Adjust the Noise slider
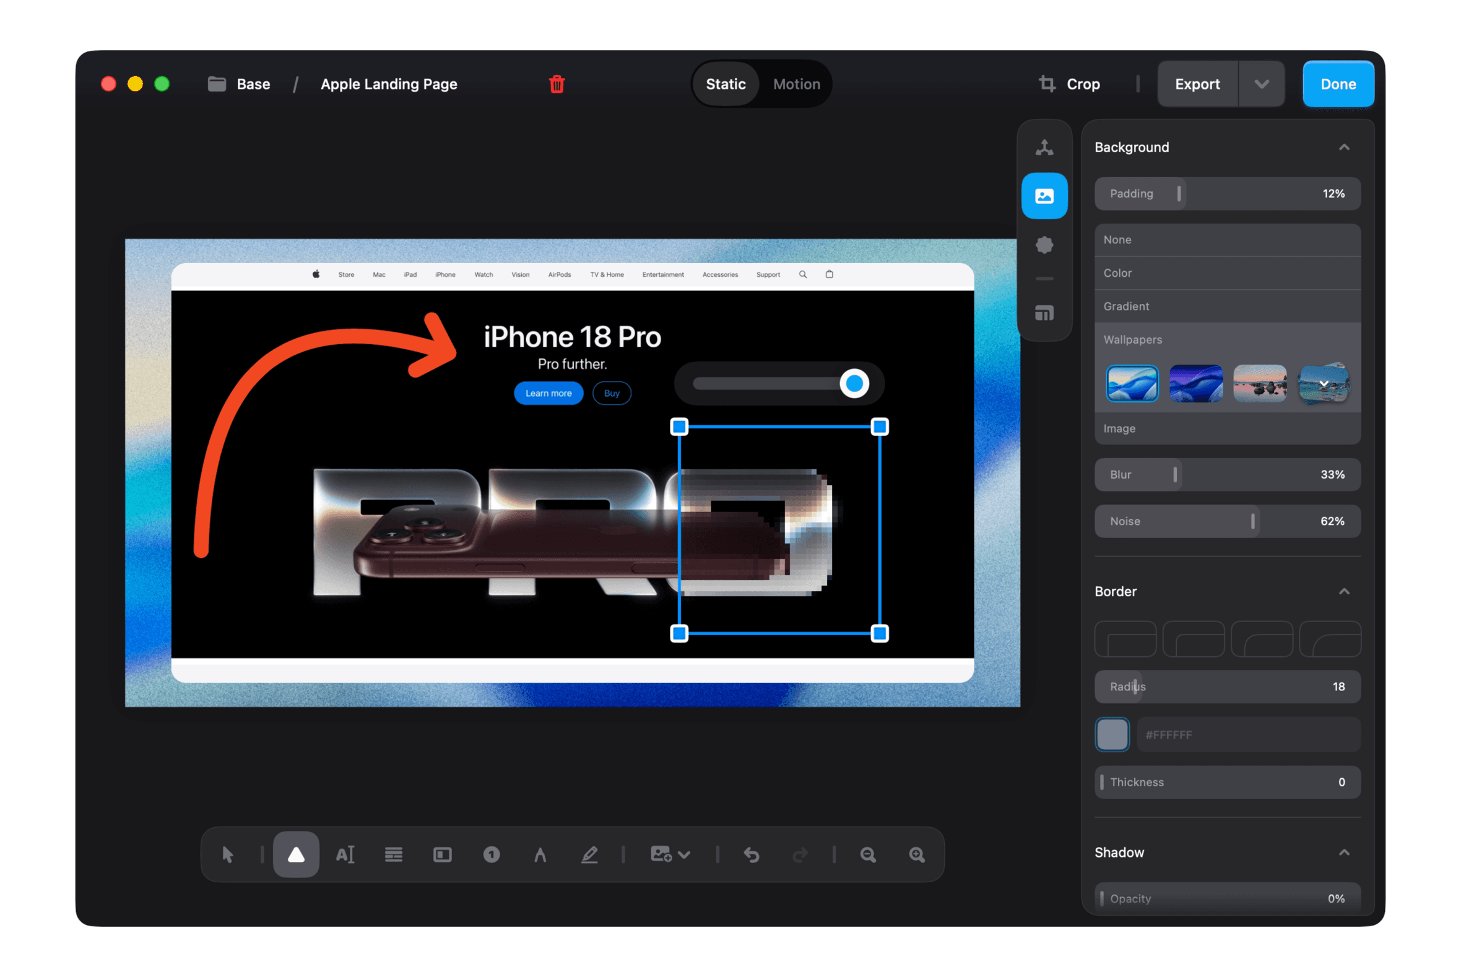Viewport: 1461px width, 977px height. (1228, 521)
